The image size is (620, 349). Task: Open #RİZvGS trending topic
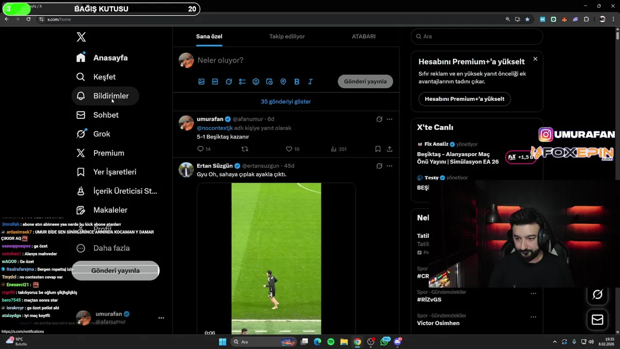tap(429, 300)
